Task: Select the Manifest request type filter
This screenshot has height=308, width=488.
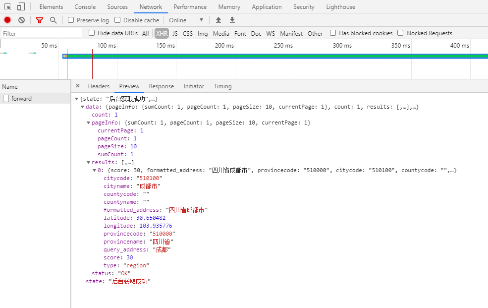Action: coord(291,33)
